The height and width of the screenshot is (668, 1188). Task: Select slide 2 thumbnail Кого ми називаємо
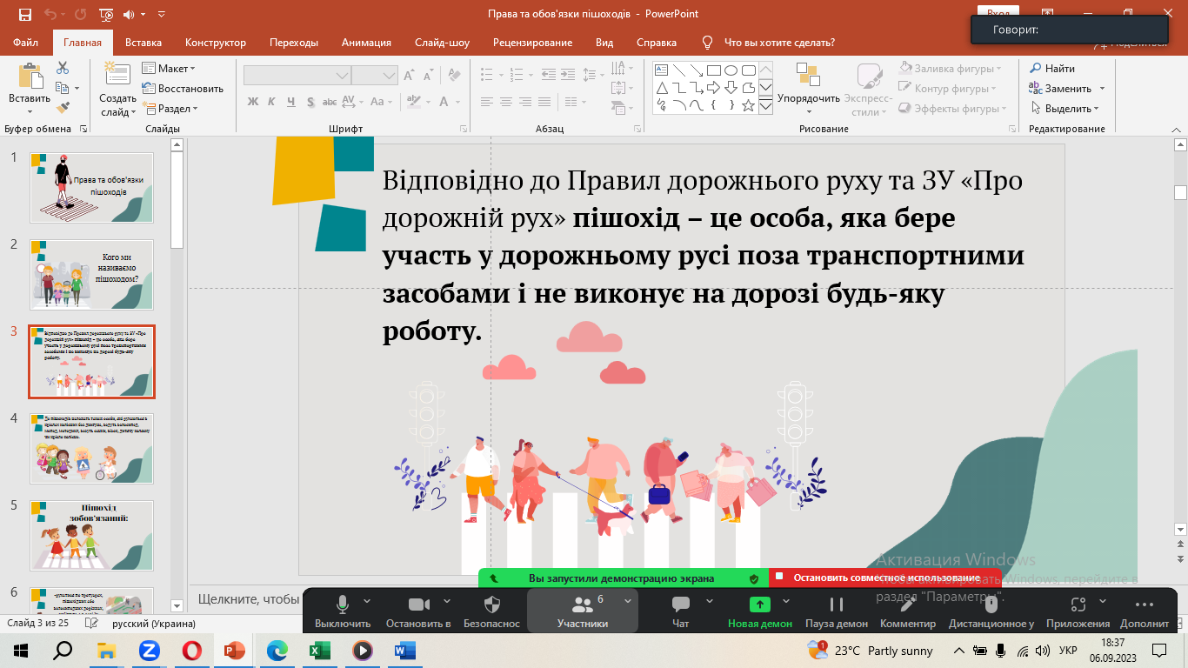[92, 275]
